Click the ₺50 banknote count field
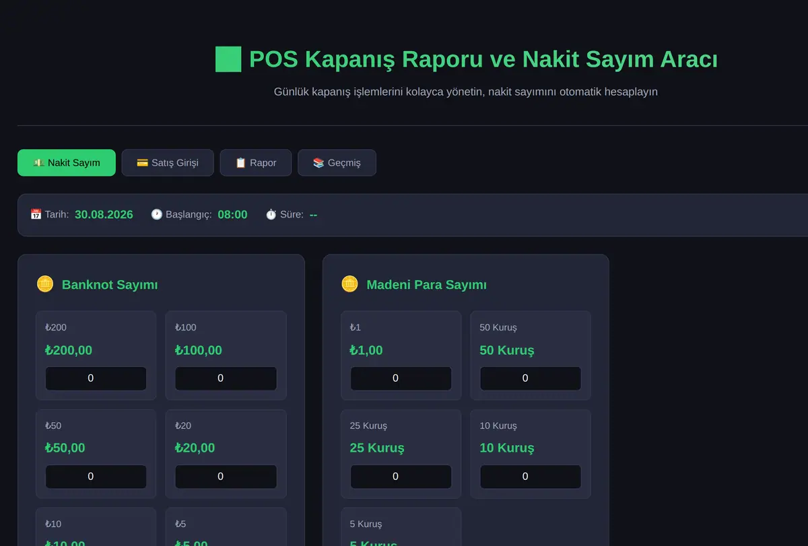The width and height of the screenshot is (808, 546). (96, 477)
